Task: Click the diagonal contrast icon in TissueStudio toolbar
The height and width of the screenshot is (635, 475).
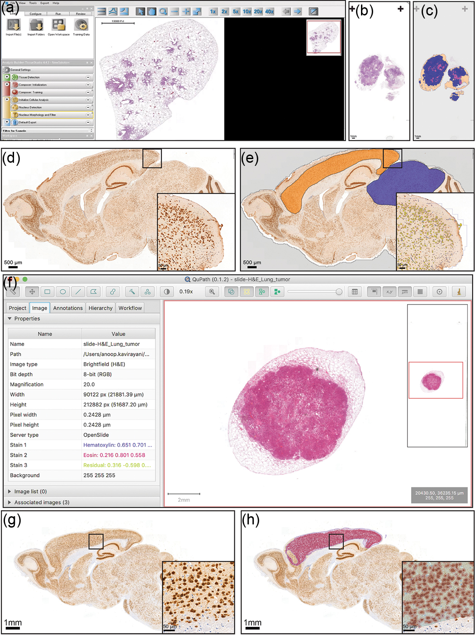Action: pos(313,11)
